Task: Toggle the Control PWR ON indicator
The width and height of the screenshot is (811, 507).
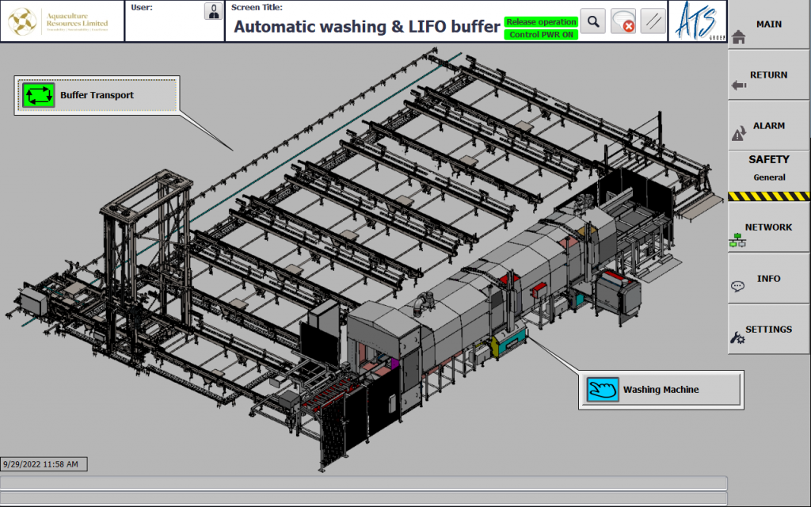Action: (x=542, y=34)
